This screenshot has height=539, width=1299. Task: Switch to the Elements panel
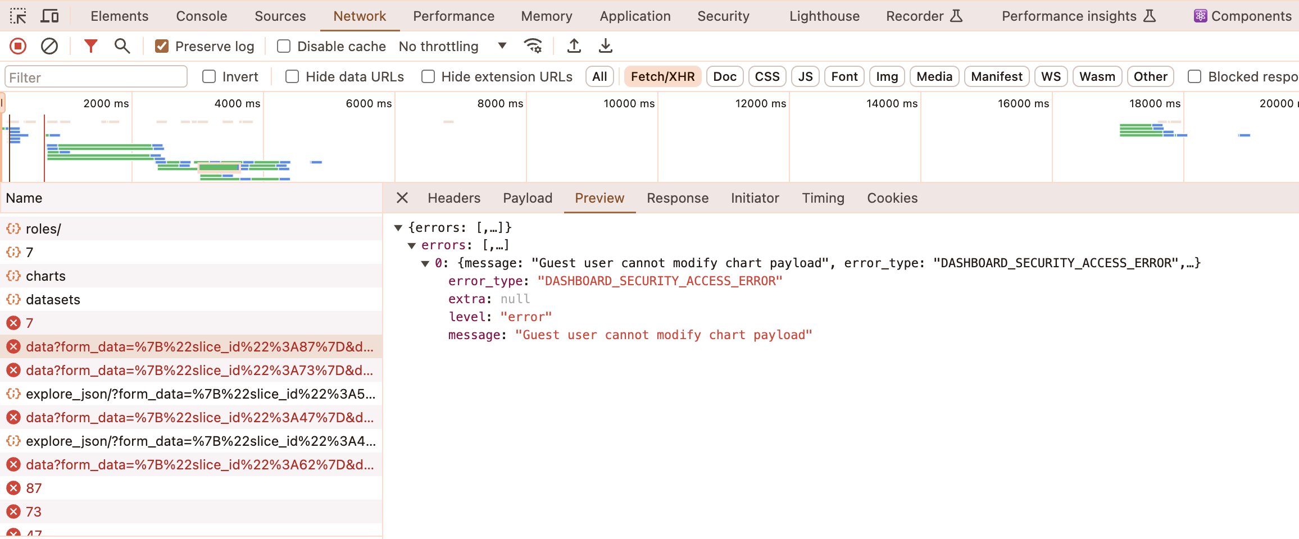point(119,16)
